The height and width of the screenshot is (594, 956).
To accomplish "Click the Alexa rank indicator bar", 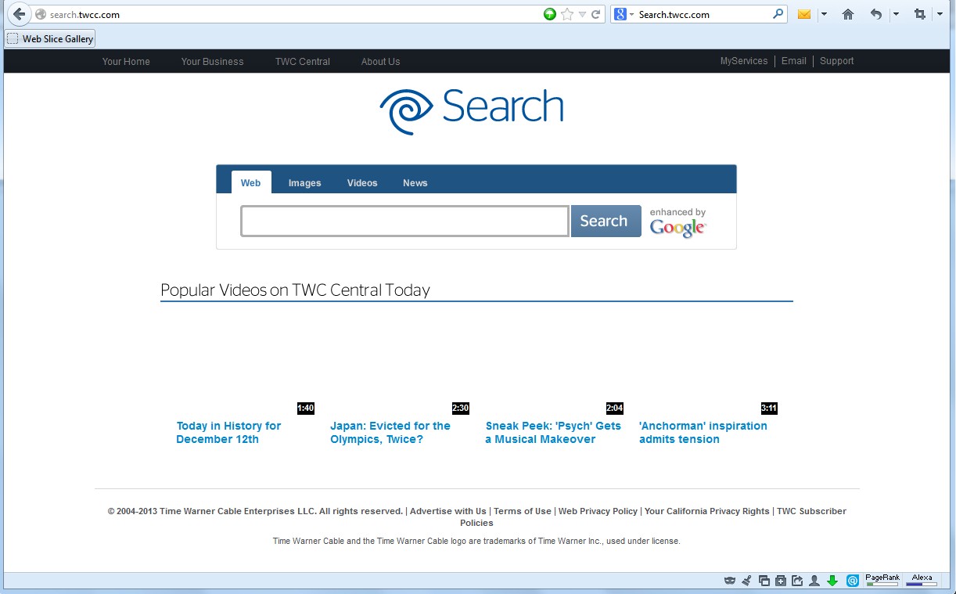I will (922, 580).
